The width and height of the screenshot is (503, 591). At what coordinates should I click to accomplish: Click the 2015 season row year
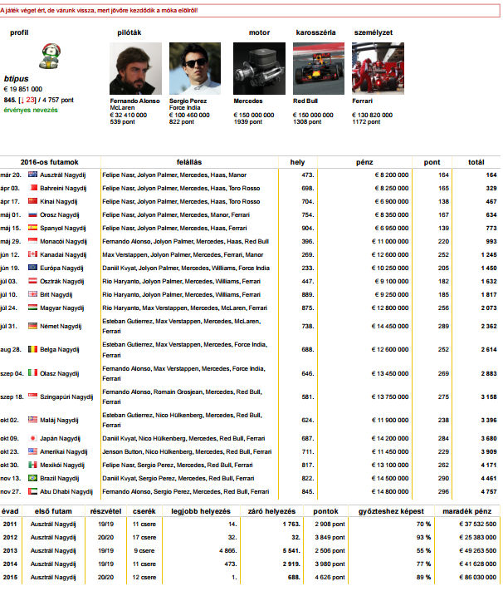coord(10,577)
